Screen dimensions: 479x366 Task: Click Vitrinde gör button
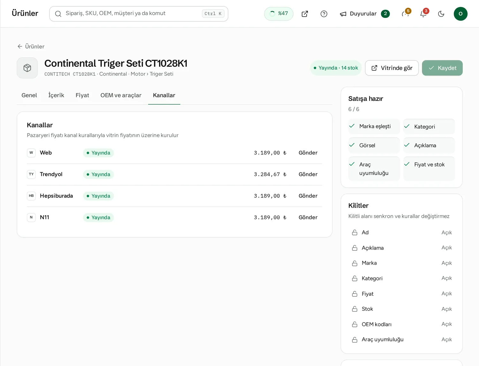point(392,68)
